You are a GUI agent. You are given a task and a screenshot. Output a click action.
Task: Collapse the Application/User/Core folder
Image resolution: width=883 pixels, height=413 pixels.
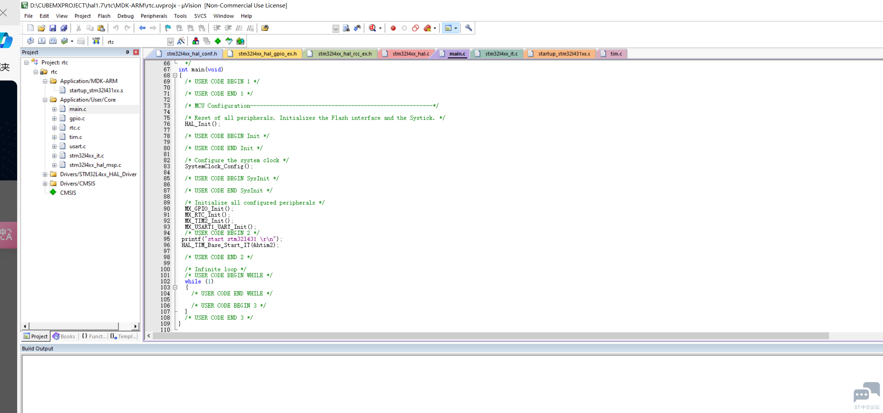(x=45, y=100)
